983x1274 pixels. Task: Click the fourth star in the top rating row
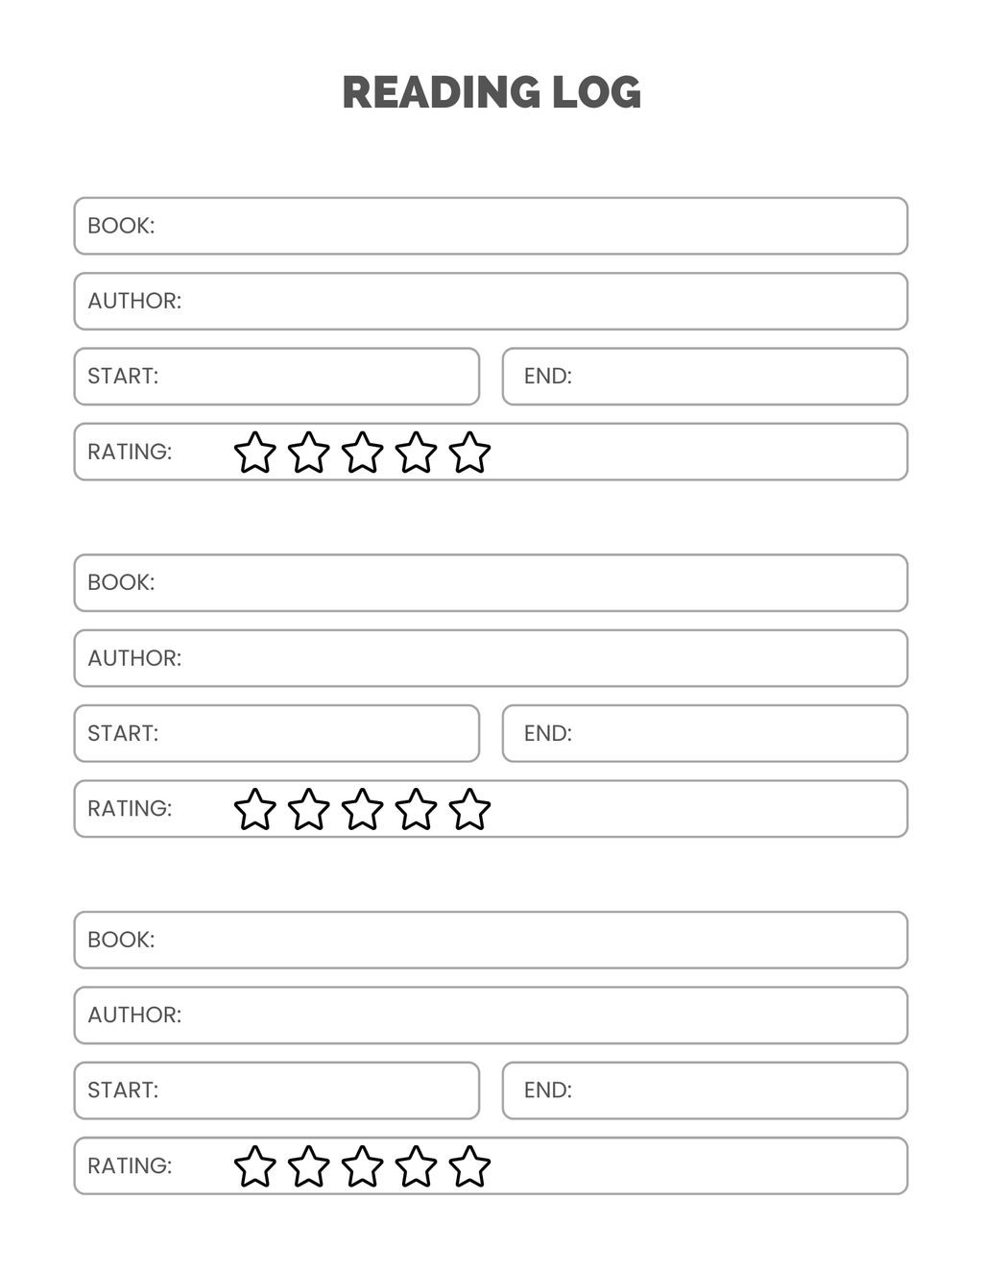click(417, 453)
